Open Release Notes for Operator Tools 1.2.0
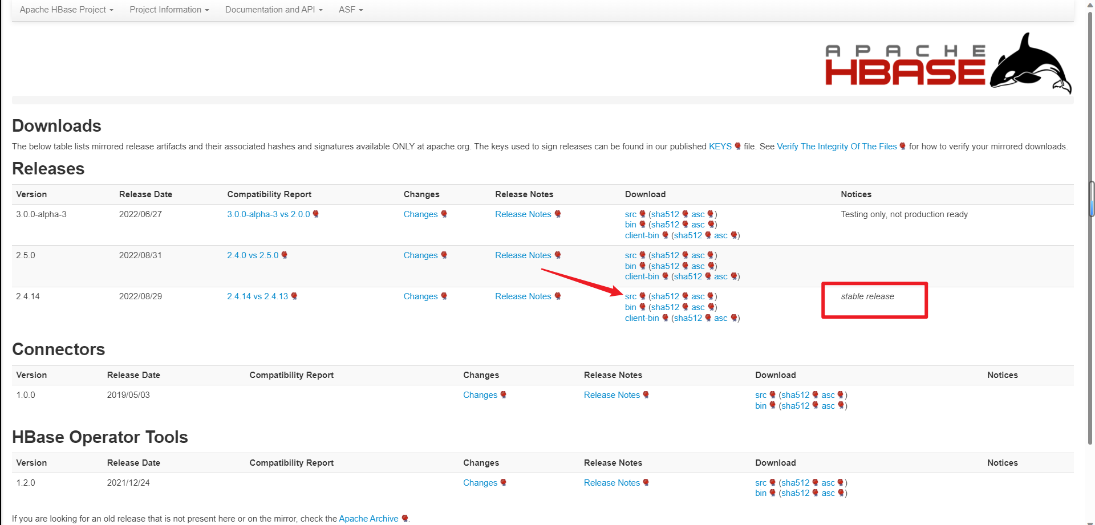Viewport: 1095px width, 525px height. [x=612, y=483]
